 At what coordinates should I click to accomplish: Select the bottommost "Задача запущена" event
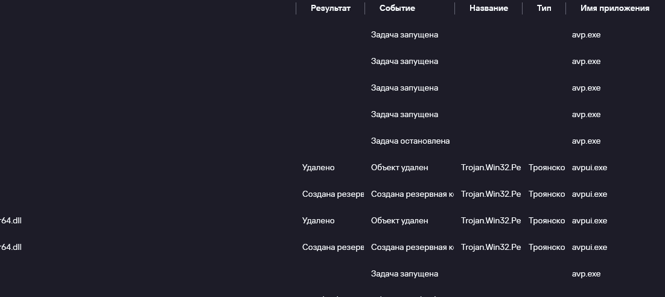pyautogui.click(x=404, y=274)
